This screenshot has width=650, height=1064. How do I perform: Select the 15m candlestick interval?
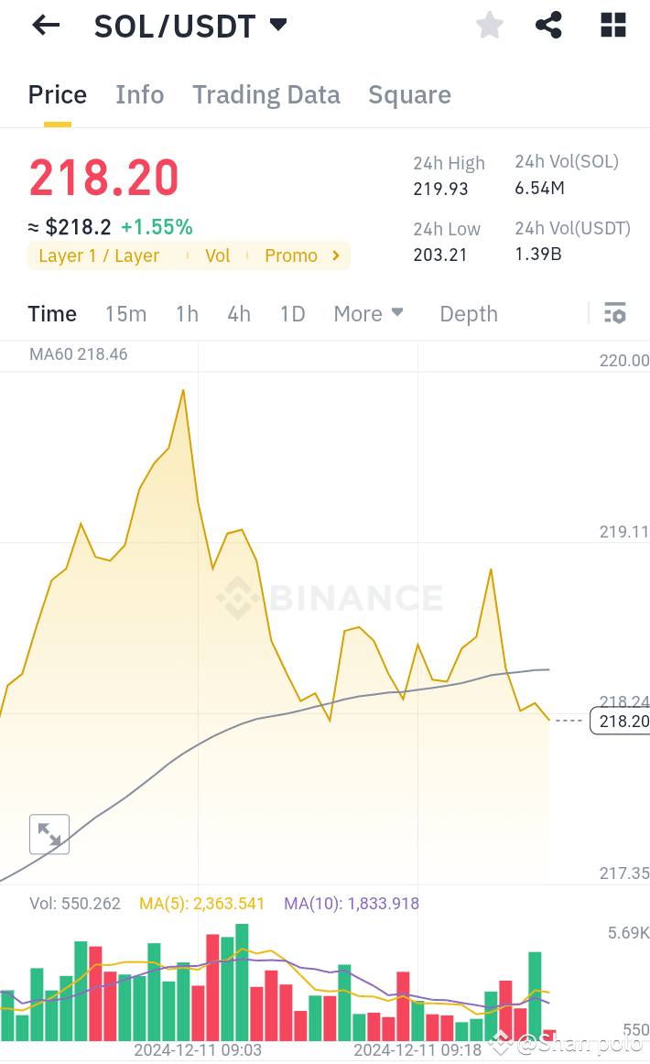tap(125, 313)
